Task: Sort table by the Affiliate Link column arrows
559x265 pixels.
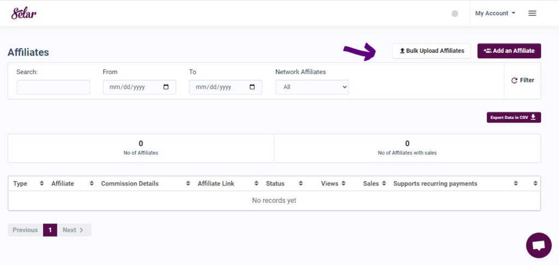Action: [x=257, y=183]
